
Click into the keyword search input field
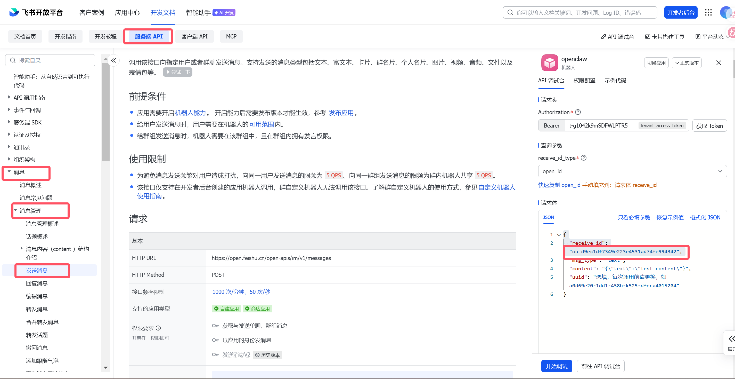pos(579,12)
